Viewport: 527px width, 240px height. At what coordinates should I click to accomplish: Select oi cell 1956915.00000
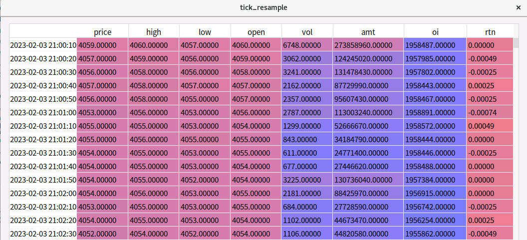[435, 193]
